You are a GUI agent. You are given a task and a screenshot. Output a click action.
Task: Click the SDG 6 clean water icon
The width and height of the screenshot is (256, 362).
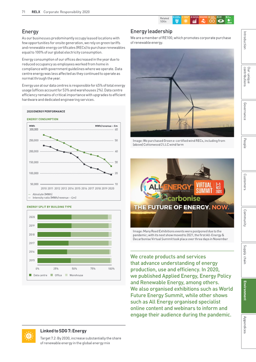[x=177, y=20]
